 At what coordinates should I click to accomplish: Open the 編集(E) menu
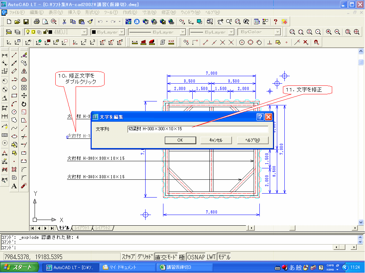click(x=36, y=12)
